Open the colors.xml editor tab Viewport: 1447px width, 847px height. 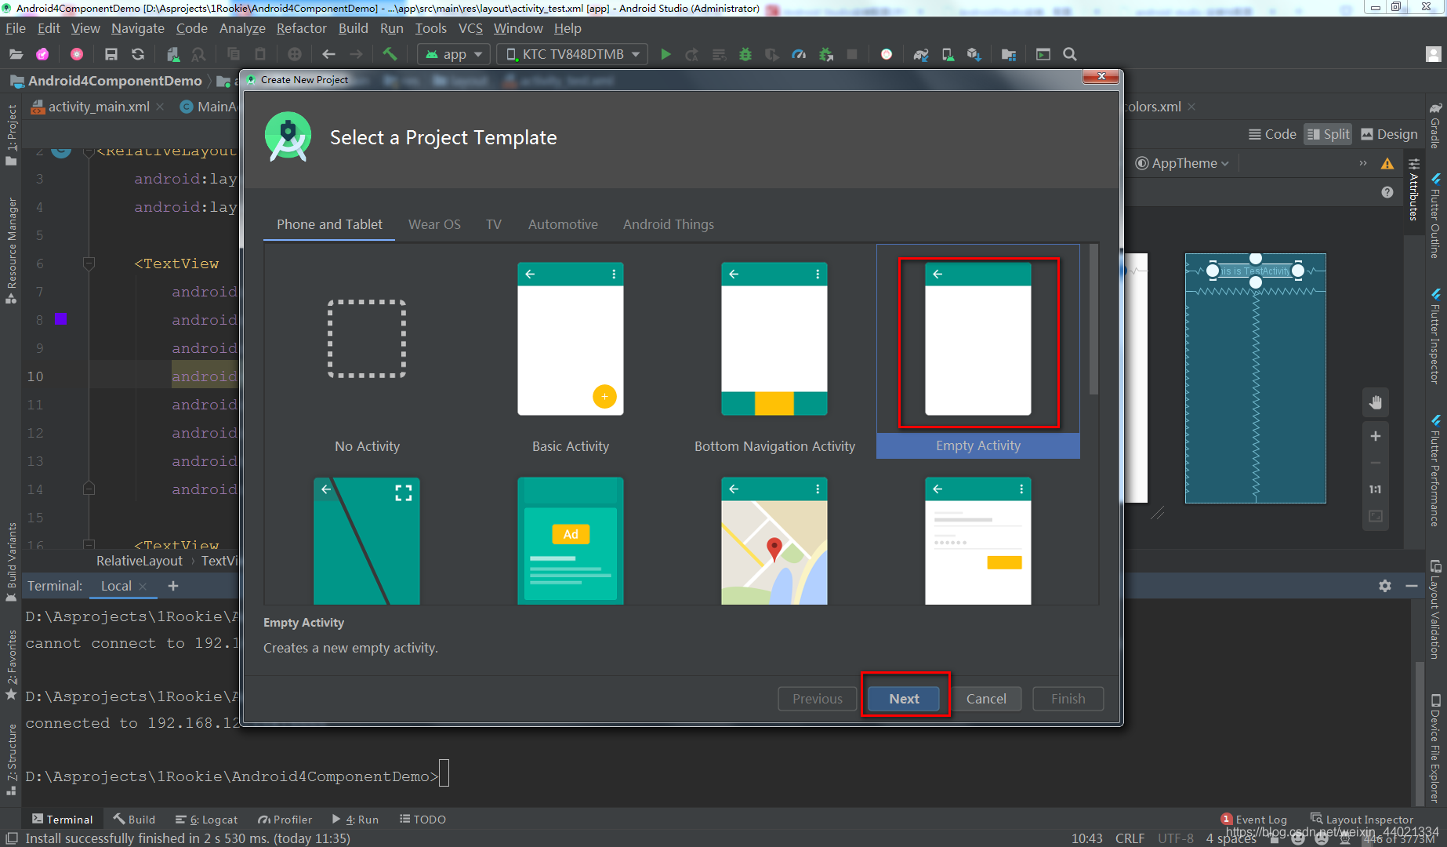tap(1152, 107)
